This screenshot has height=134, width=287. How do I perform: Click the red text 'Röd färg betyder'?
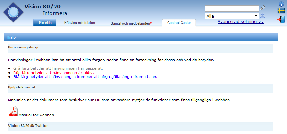[54, 73]
